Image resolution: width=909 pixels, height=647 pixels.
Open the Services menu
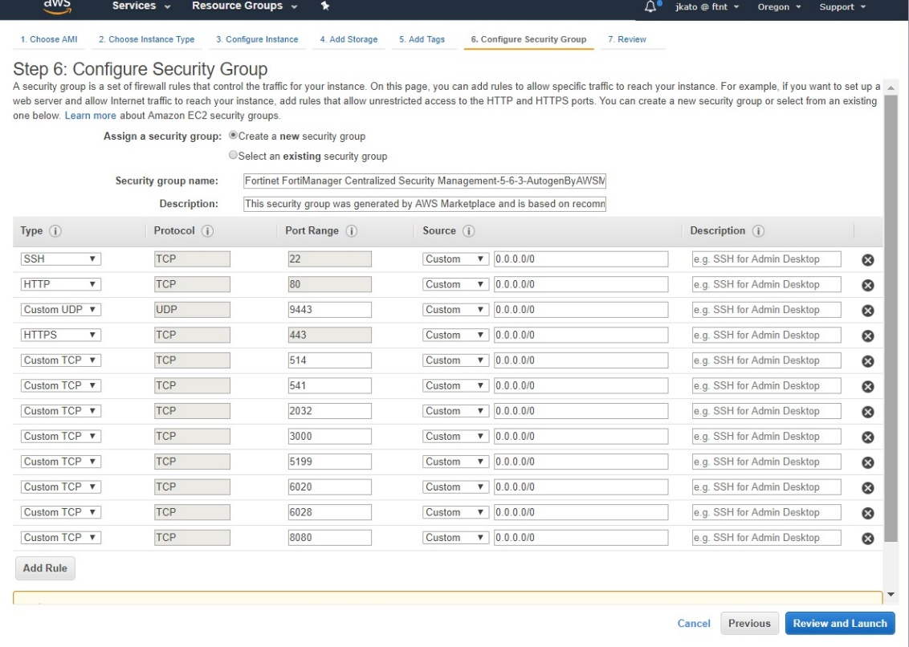click(136, 6)
